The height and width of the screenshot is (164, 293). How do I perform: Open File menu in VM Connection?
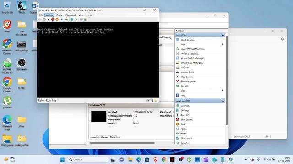(x=41, y=15)
